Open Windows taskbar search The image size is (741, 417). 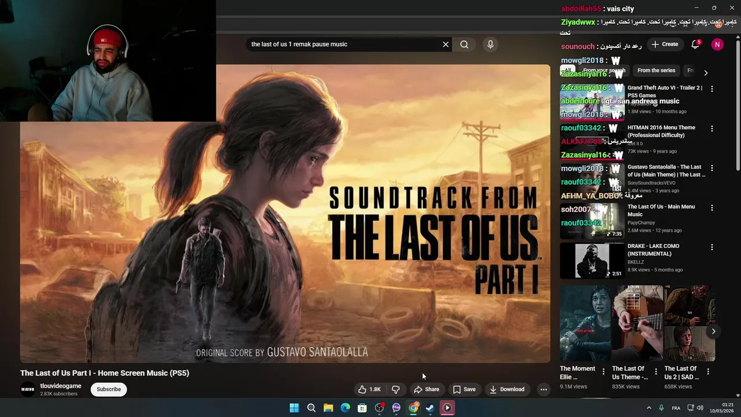(311, 408)
